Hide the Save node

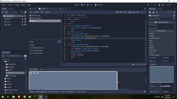tap(25, 22)
